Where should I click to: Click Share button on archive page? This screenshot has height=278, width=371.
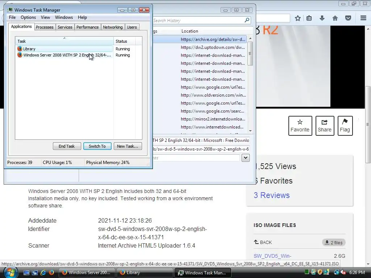tap(325, 126)
